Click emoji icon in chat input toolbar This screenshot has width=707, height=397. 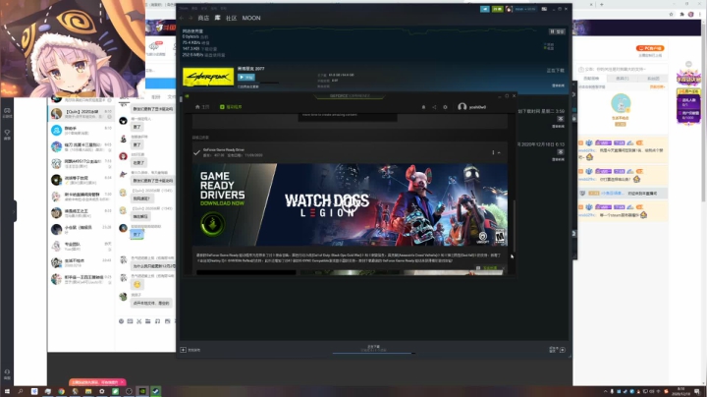tap(122, 321)
